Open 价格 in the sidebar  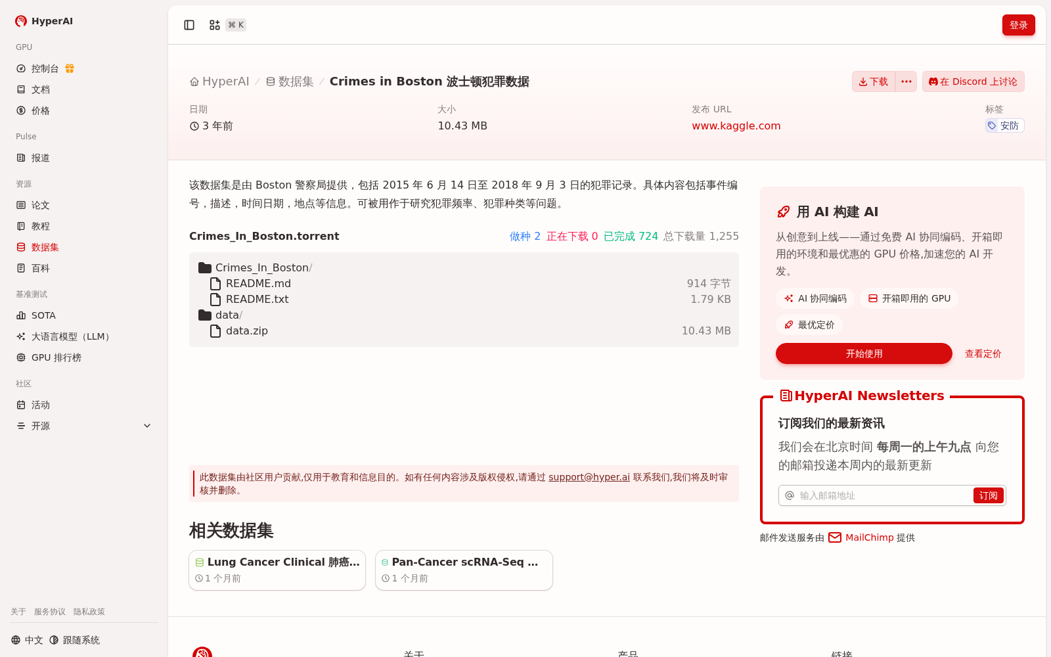(x=84, y=110)
